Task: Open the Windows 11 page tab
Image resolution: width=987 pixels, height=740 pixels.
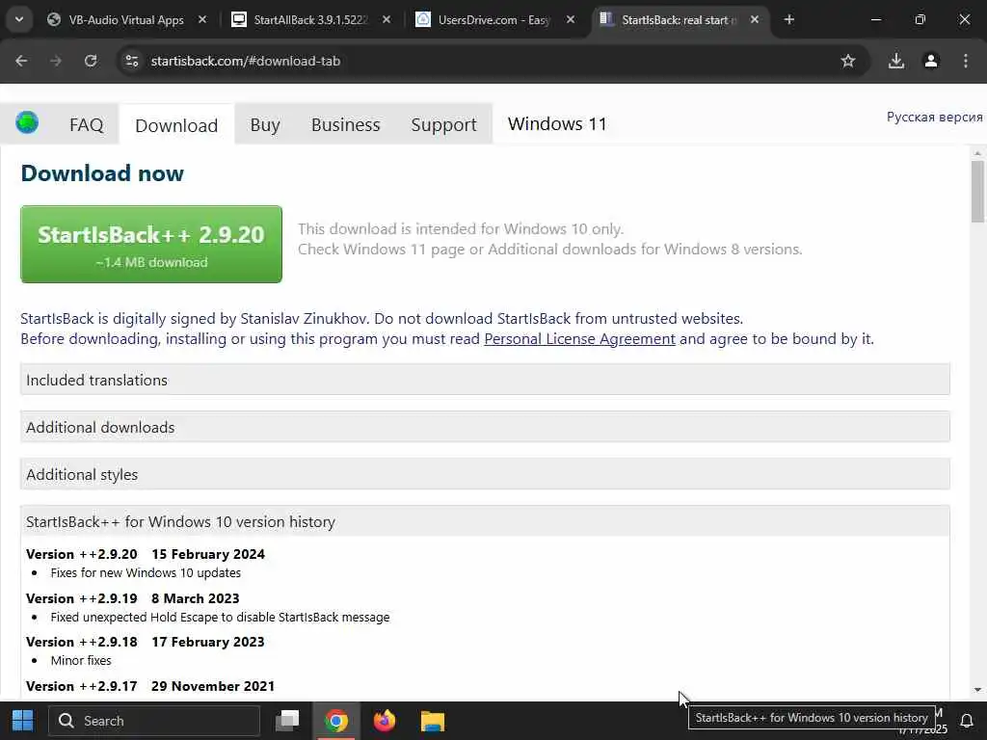Action: coord(557,124)
